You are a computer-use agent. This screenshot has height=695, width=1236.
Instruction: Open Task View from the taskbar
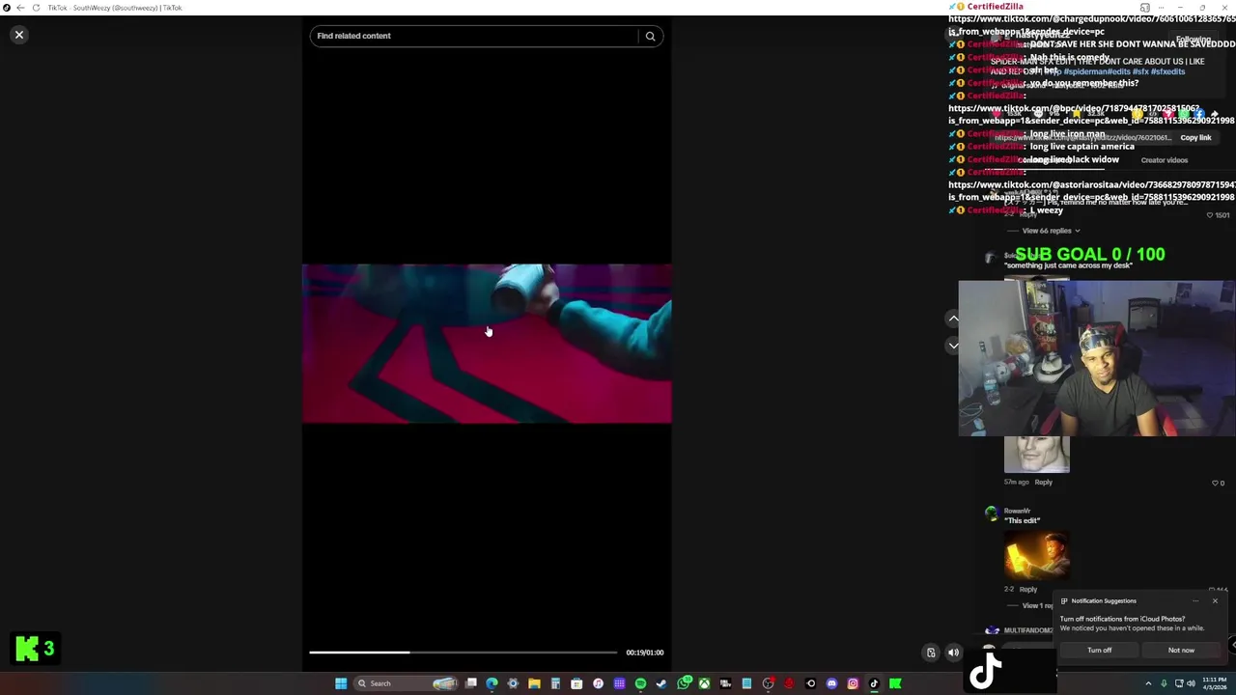(471, 683)
